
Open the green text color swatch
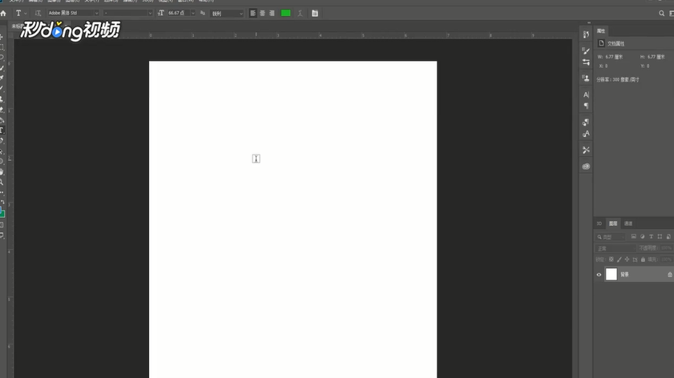286,14
